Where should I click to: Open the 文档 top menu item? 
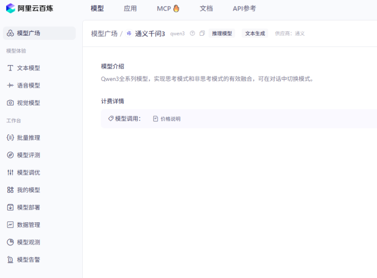coord(206,8)
